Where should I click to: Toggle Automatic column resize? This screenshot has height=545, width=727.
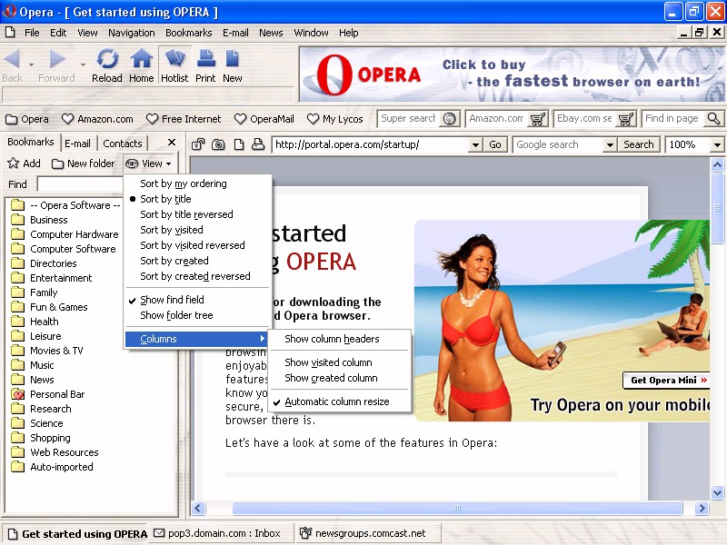341,401
